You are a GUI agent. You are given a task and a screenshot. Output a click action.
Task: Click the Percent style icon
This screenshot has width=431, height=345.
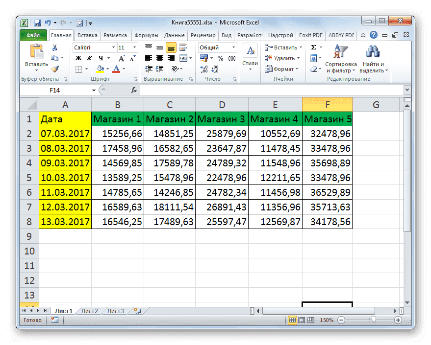pyautogui.click(x=220, y=58)
